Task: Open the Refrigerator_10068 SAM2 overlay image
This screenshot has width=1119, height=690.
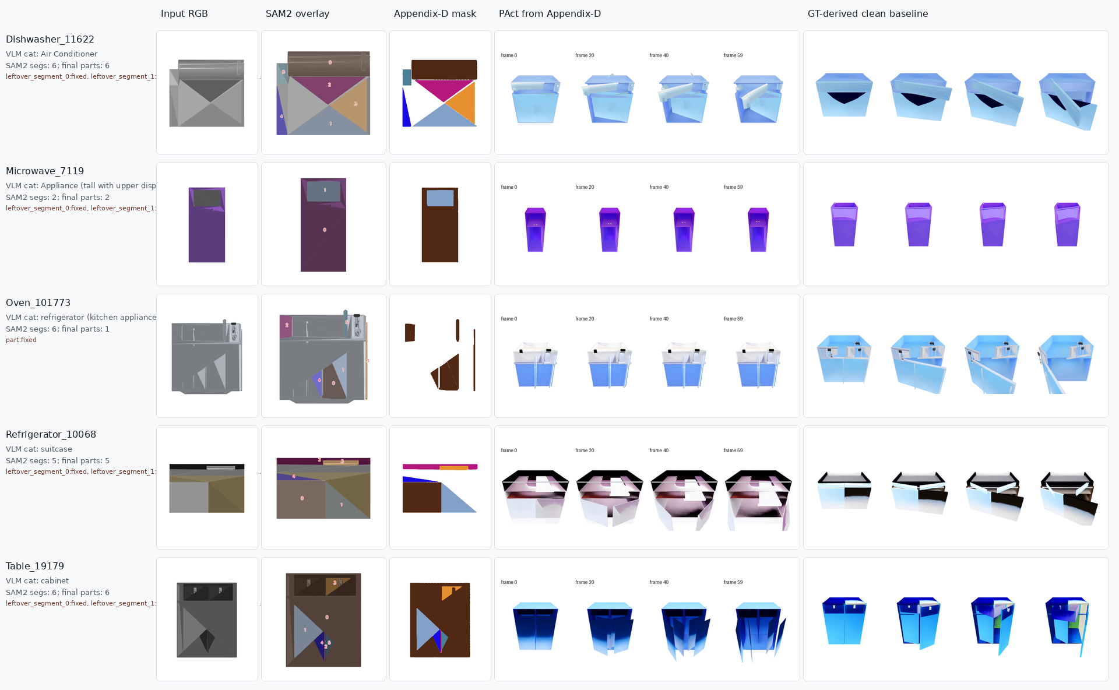Action: click(323, 488)
